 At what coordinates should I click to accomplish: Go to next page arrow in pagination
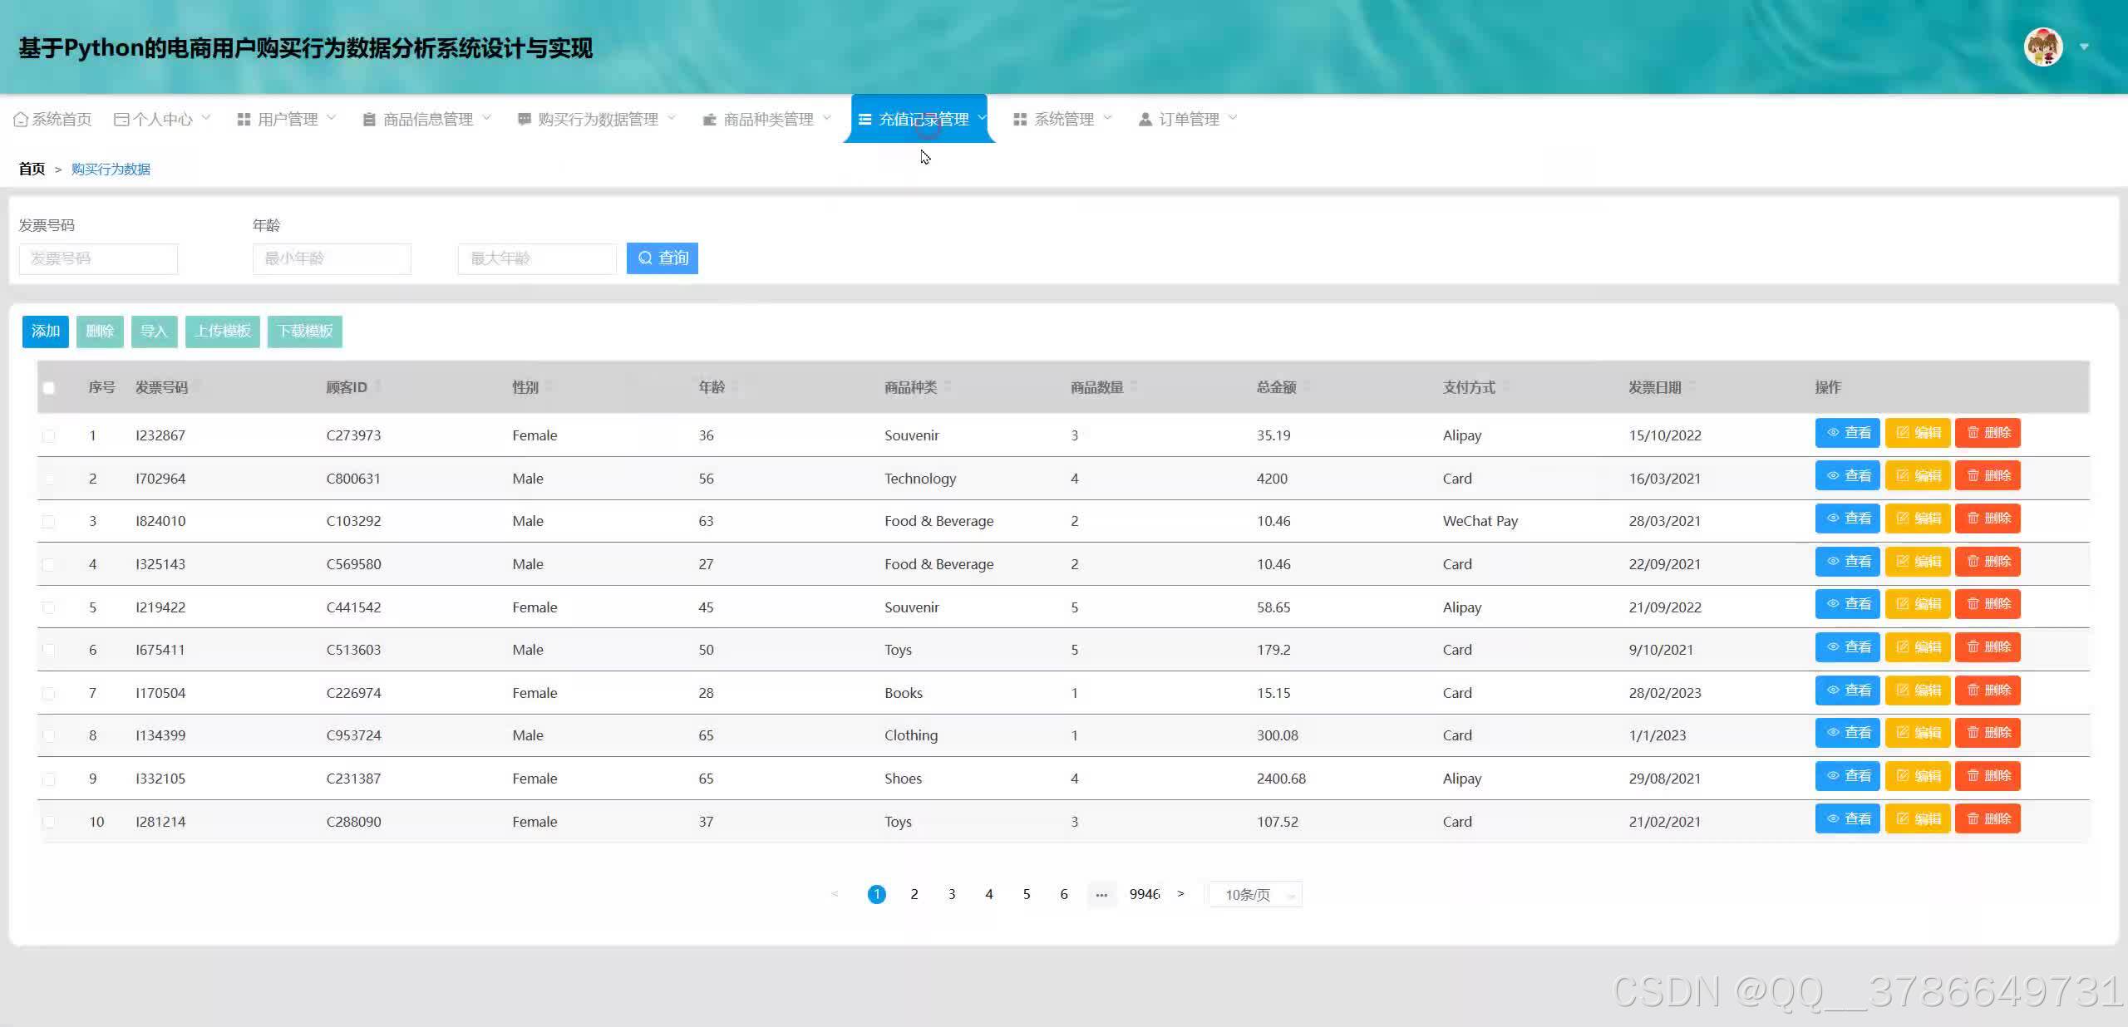1180,894
